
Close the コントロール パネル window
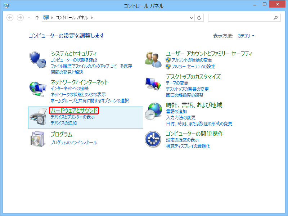[x=277, y=4]
